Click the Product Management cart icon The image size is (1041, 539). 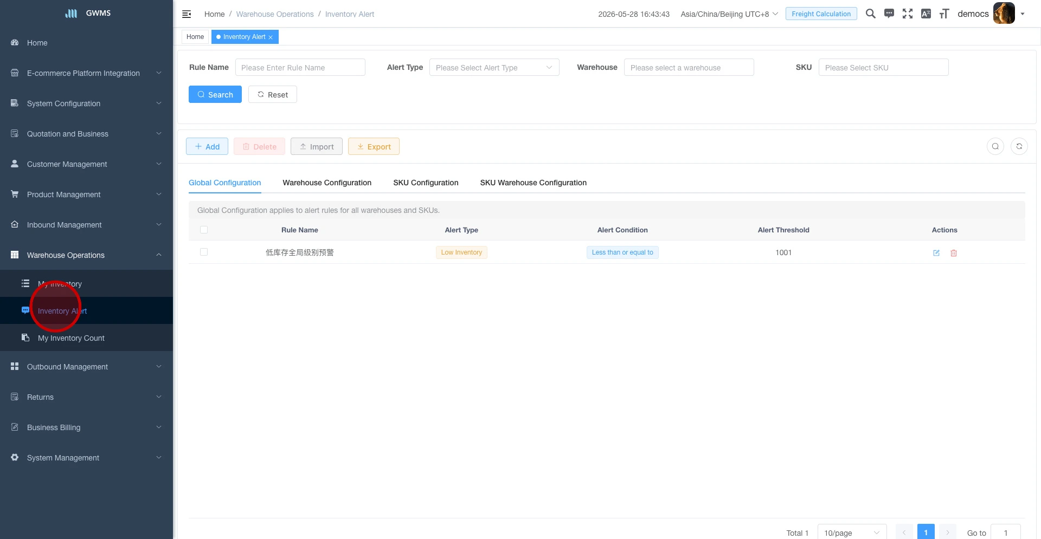click(15, 194)
